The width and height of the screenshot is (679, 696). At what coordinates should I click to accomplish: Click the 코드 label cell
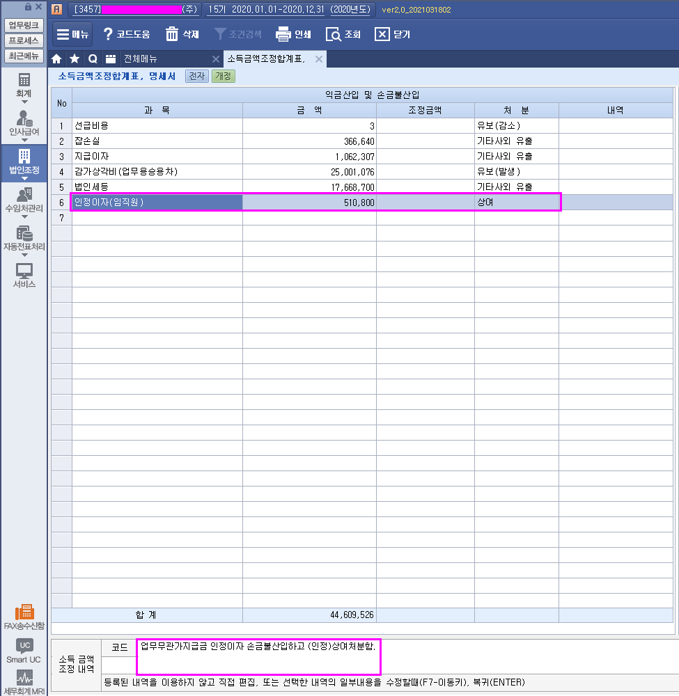point(120,647)
